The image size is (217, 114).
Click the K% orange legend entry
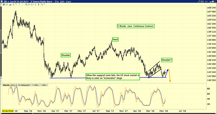(43, 85)
